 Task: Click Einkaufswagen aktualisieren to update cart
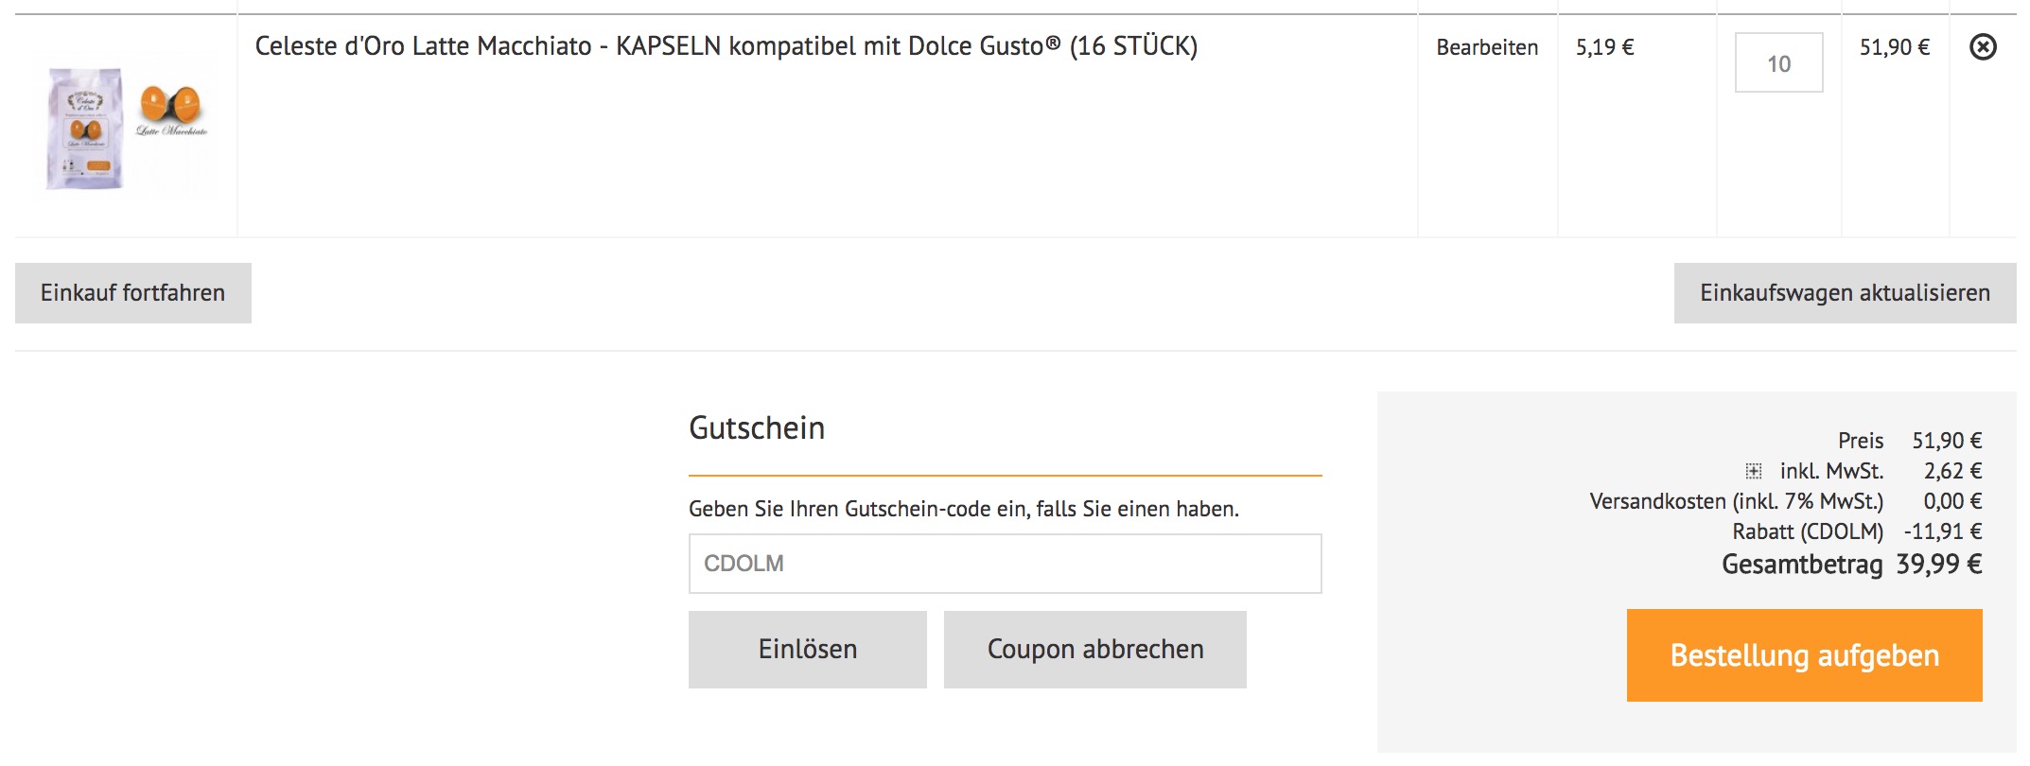pyautogui.click(x=1845, y=293)
